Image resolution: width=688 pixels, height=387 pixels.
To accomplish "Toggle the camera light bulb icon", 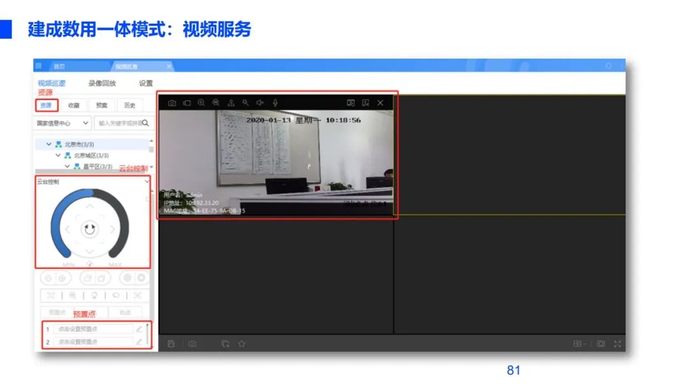I will click(94, 295).
